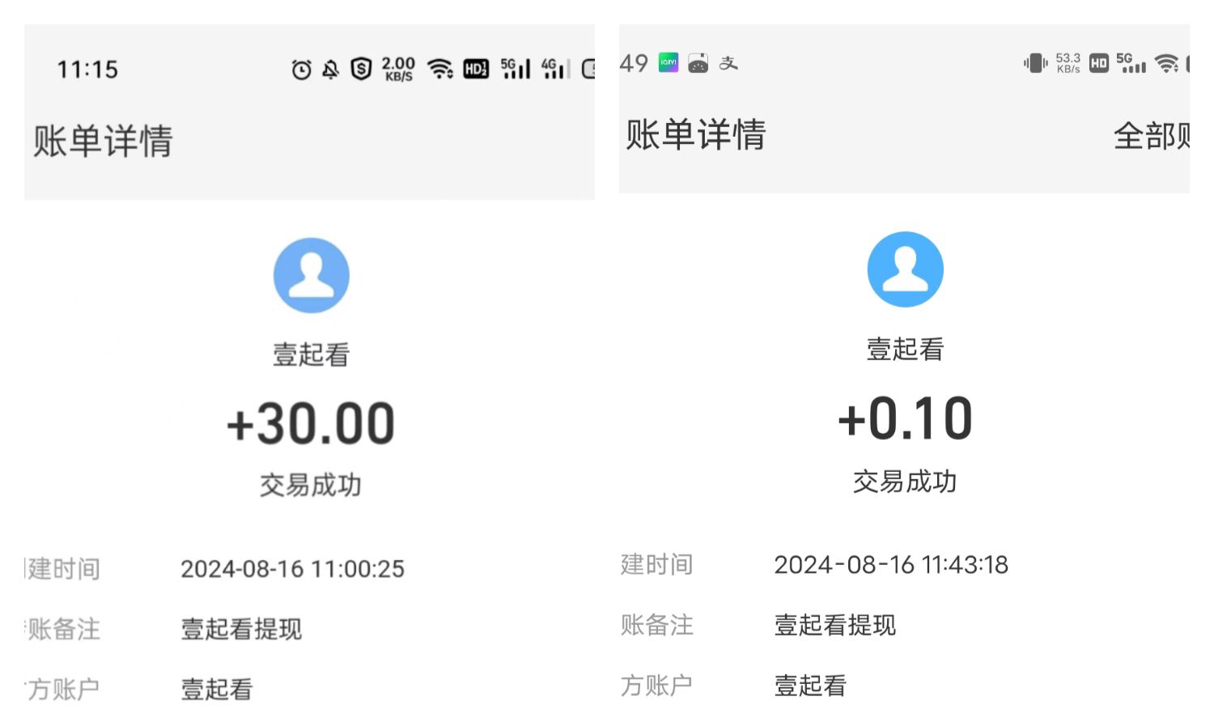Screen dimensions: 1214x722
Task: Tap the vibrate mode status icon
Action: pyautogui.click(x=1035, y=63)
